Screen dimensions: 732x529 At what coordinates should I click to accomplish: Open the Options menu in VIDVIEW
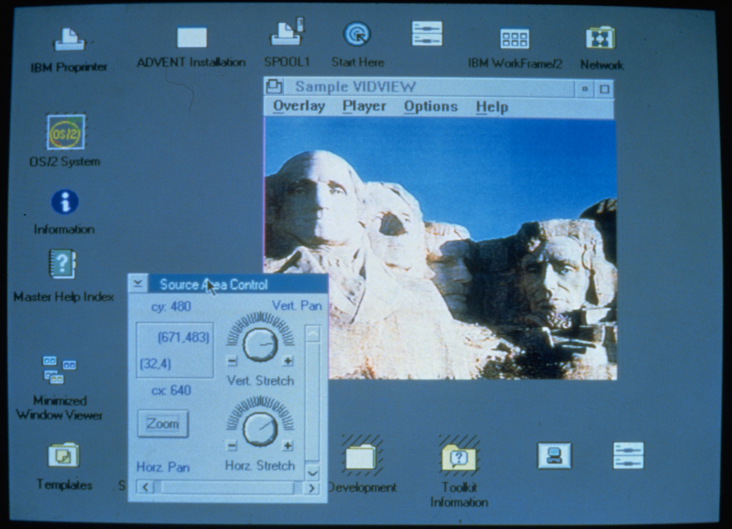pyautogui.click(x=431, y=107)
